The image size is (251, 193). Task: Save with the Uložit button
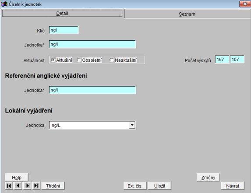[159, 186]
